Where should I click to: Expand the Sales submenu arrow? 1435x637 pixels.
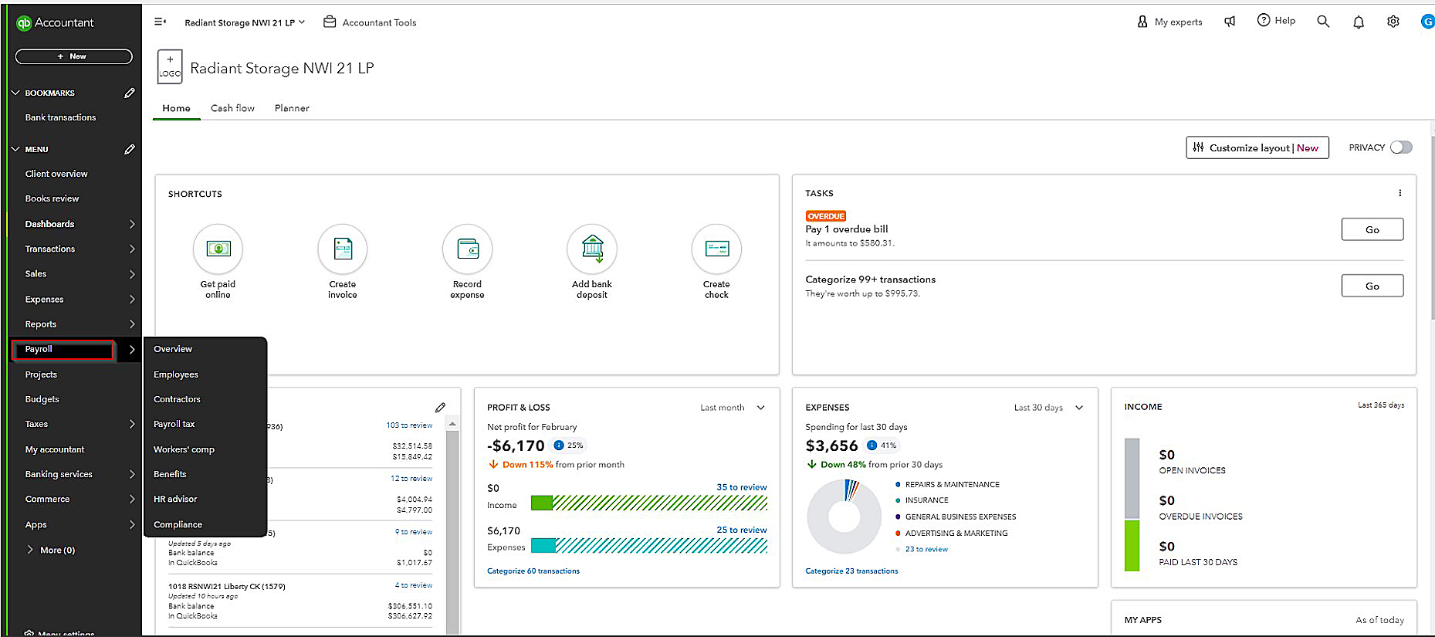coord(132,274)
